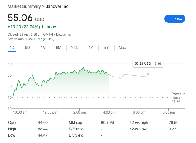Click the +10.20 (22.74%) today change
Screen dimensions: 196x143
click(32, 27)
